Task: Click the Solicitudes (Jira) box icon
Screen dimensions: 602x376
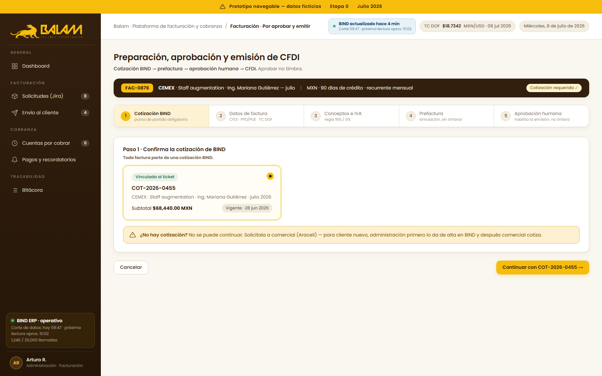Action: pyautogui.click(x=15, y=96)
